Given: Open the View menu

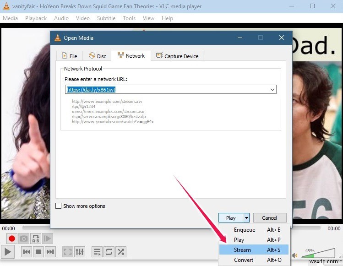Looking at the screenshot, I should [x=148, y=18].
